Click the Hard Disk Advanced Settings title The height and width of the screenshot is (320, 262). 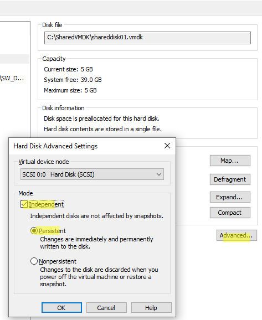tap(55, 146)
